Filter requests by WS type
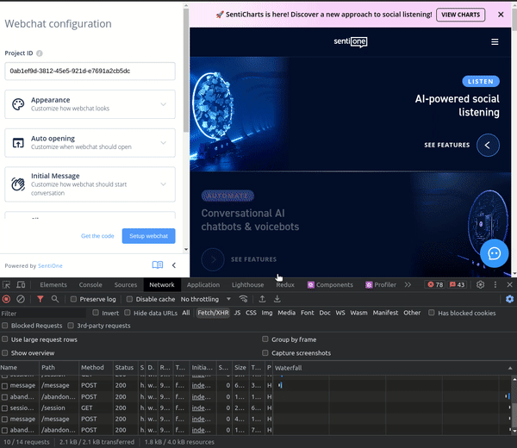Image resolution: width=517 pixels, height=448 pixels. click(340, 313)
